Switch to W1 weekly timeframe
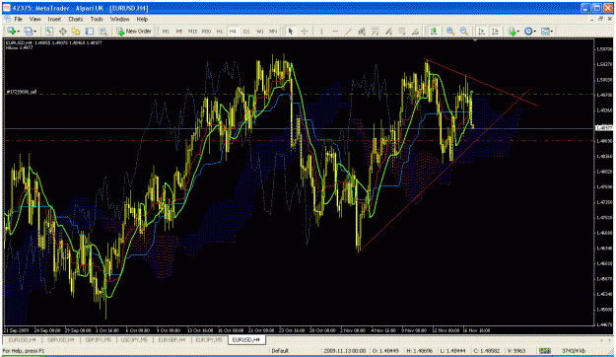 tap(259, 31)
